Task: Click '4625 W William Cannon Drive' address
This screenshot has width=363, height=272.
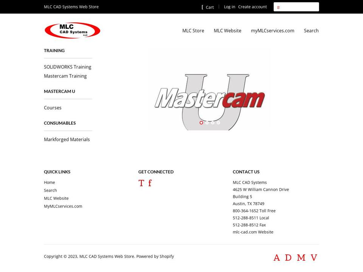Action: pyautogui.click(x=261, y=190)
